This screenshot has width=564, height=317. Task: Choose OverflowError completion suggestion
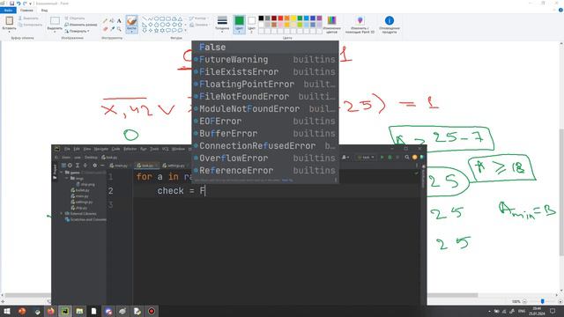tap(265, 158)
